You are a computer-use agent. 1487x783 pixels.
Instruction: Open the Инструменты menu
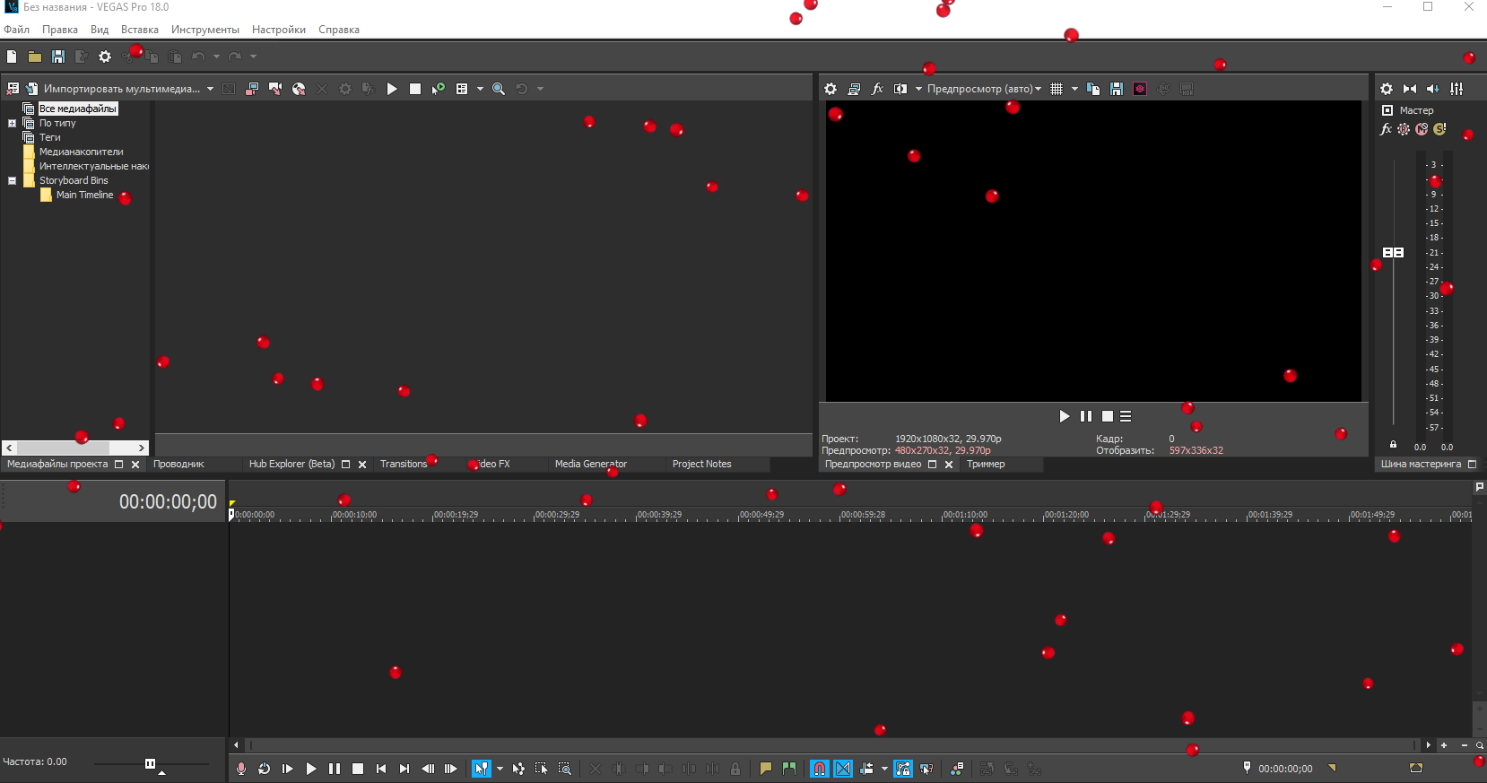point(204,30)
